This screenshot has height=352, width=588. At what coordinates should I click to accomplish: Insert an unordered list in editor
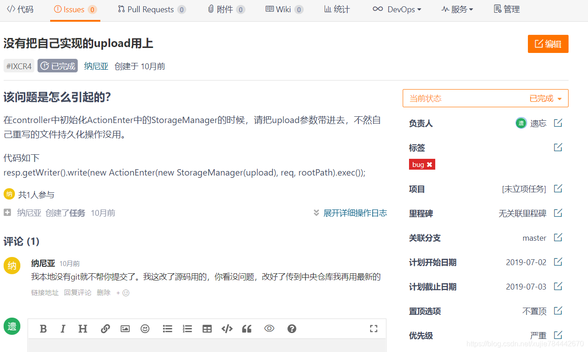[x=168, y=329]
